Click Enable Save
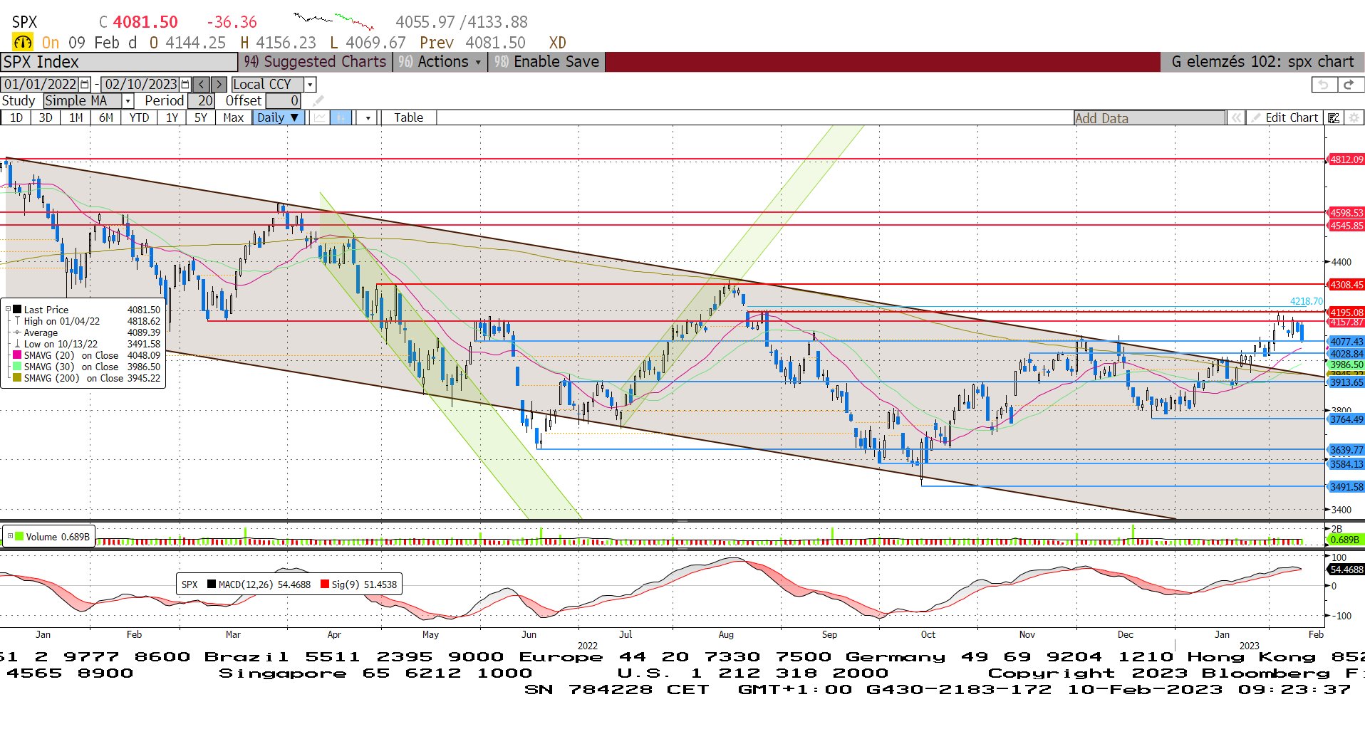Image resolution: width=1365 pixels, height=729 pixels. click(x=547, y=62)
